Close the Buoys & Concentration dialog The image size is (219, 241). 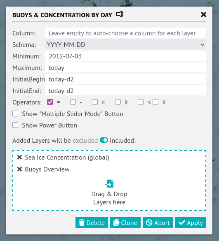(x=203, y=15)
